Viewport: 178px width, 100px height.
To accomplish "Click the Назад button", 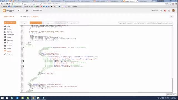I will (x=23, y=23).
